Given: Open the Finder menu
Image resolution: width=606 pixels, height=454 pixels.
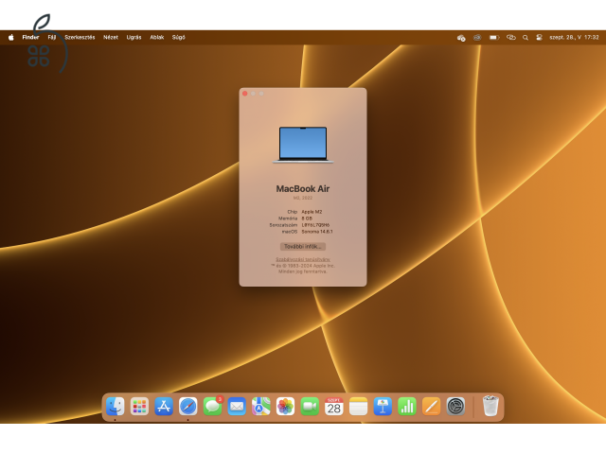Looking at the screenshot, I should point(30,38).
